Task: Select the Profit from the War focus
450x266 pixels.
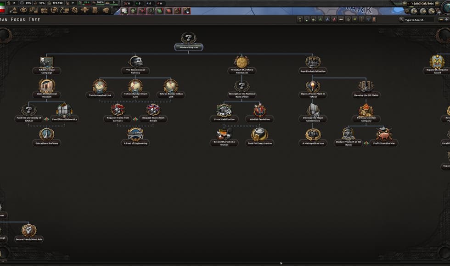Action: (x=384, y=137)
